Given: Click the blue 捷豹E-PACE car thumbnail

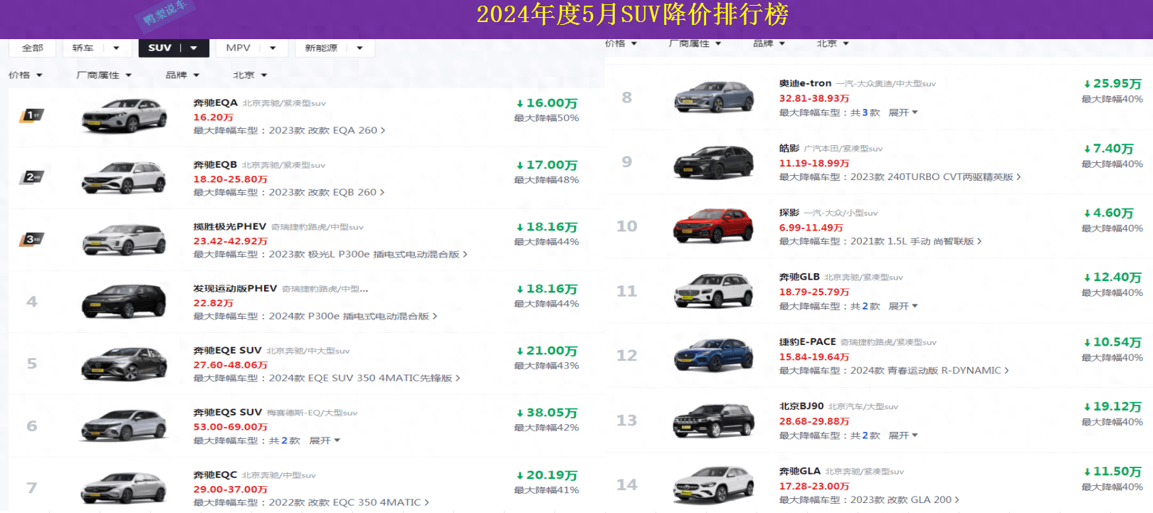Looking at the screenshot, I should [714, 355].
